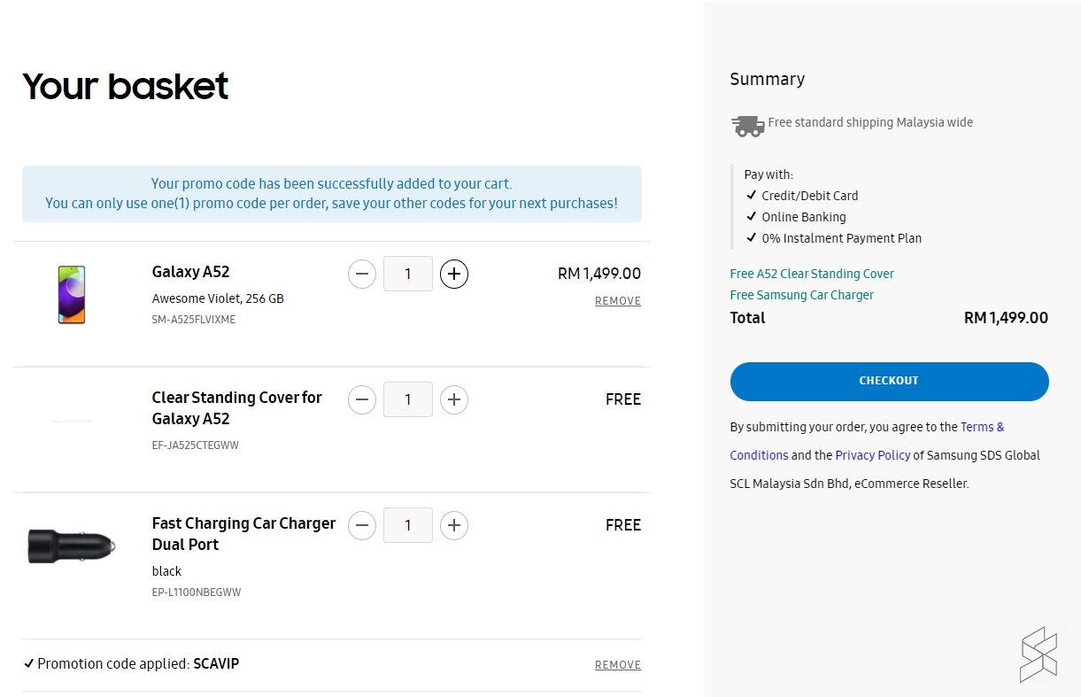Click the Galaxy A52 phone thumbnail

pyautogui.click(x=72, y=295)
